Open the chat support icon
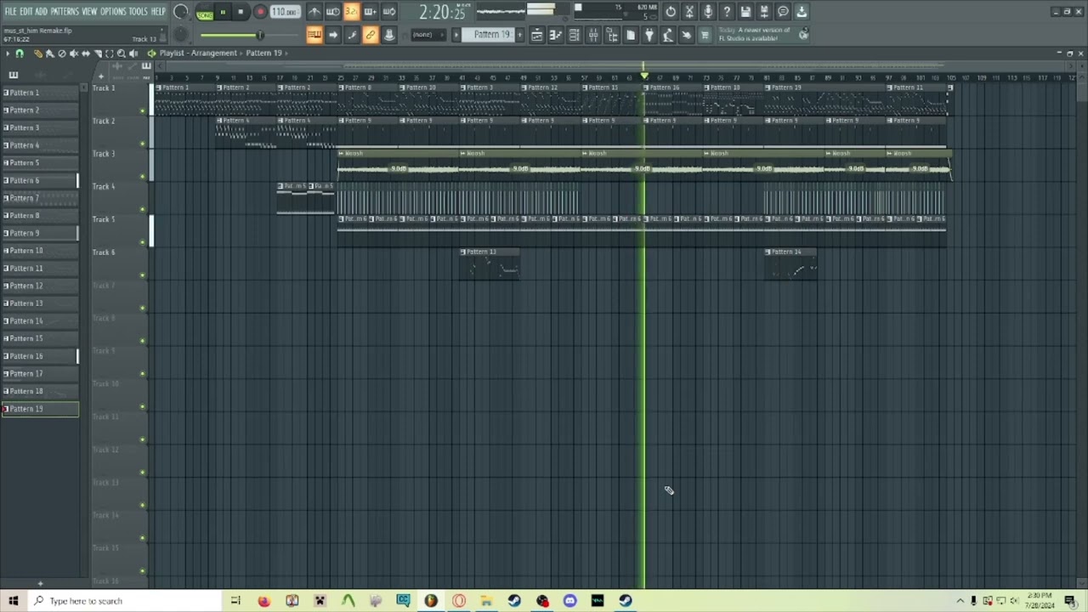Viewport: 1088px width, 612px height. (x=783, y=12)
